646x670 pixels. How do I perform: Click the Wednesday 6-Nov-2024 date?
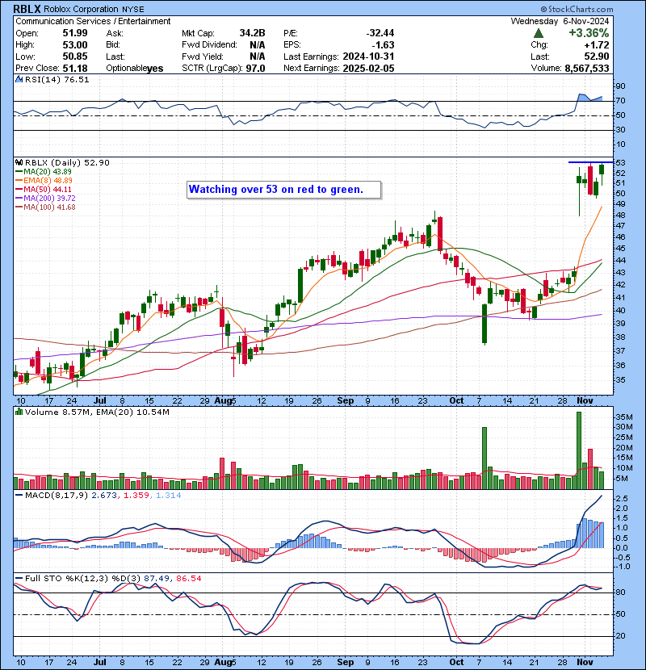560,21
